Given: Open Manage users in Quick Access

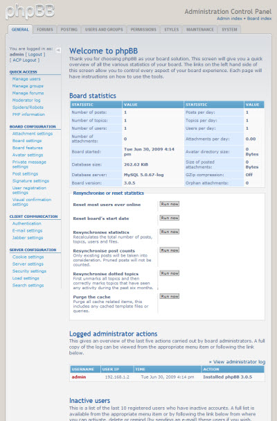Looking at the screenshot, I should tap(26, 79).
